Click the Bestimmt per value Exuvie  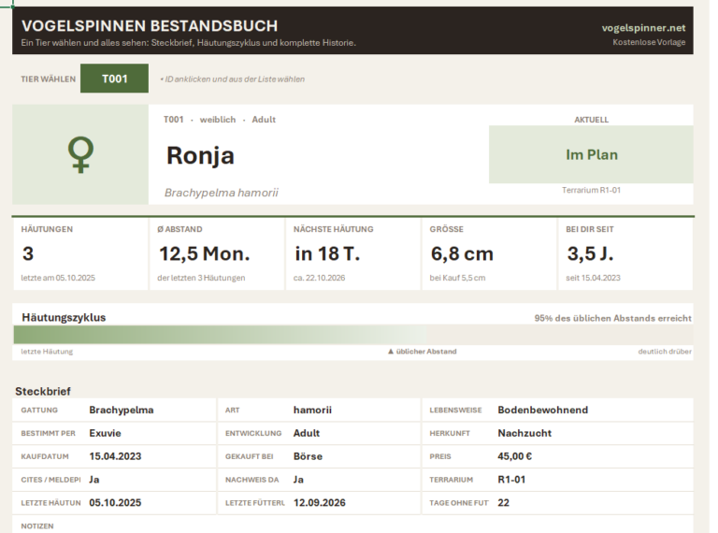click(105, 433)
